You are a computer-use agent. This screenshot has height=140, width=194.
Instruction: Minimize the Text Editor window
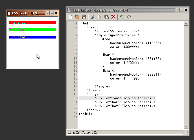(178, 10)
